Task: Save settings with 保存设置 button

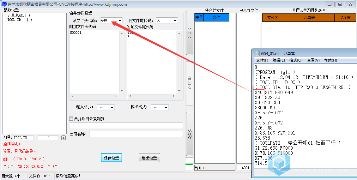Action: tap(111, 158)
